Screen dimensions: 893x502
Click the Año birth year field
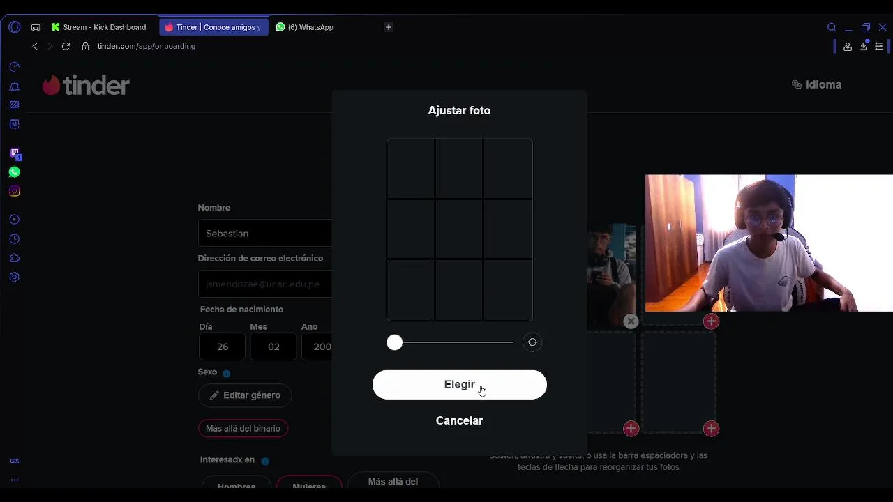point(317,347)
